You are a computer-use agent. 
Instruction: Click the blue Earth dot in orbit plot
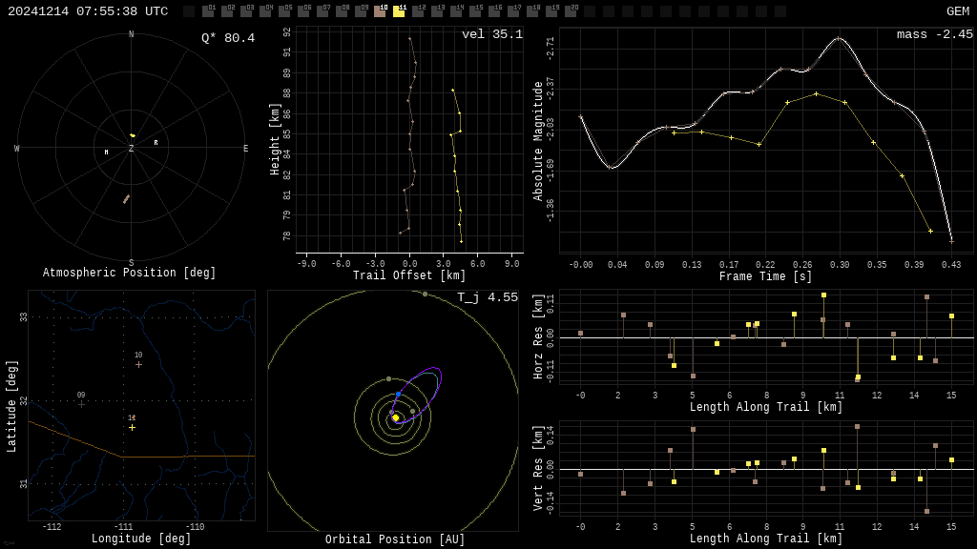(399, 394)
